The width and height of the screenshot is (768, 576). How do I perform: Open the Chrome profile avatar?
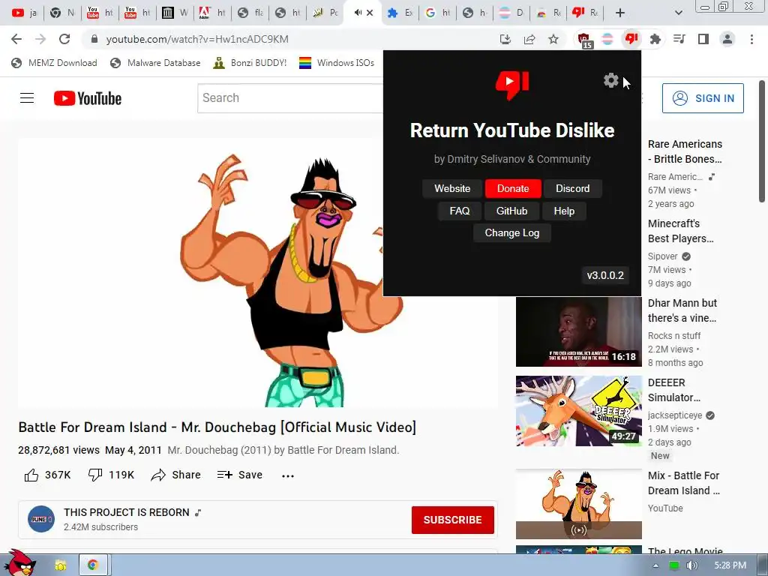(x=727, y=39)
